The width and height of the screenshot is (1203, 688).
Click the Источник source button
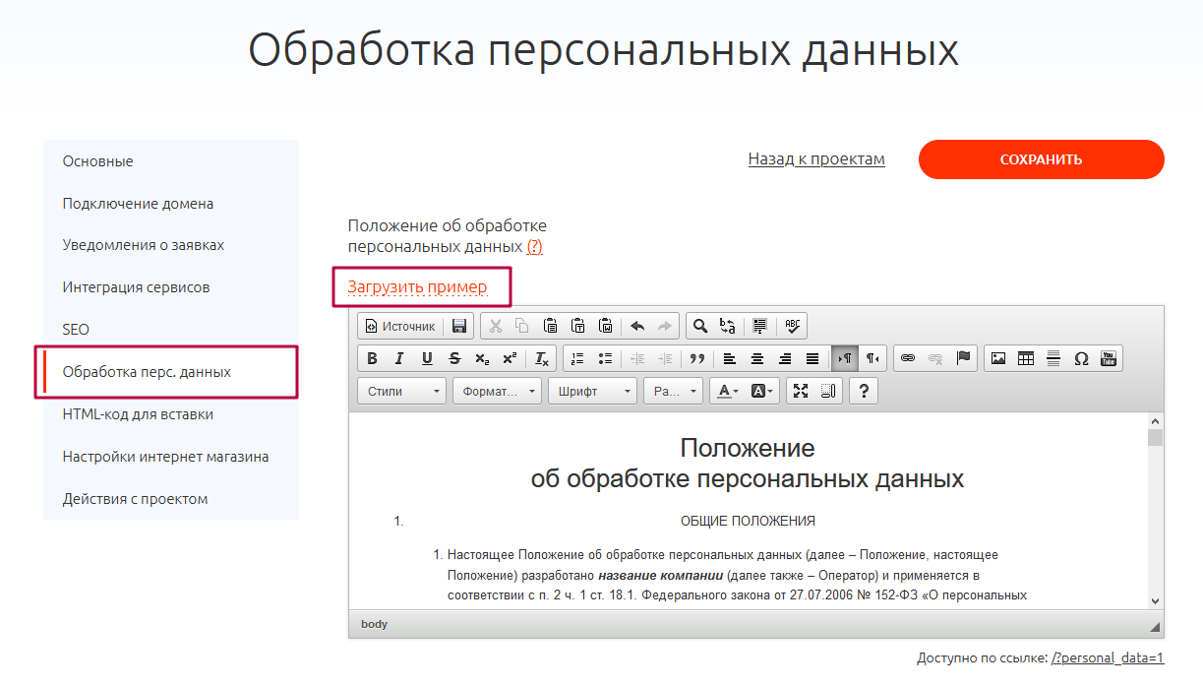[399, 326]
